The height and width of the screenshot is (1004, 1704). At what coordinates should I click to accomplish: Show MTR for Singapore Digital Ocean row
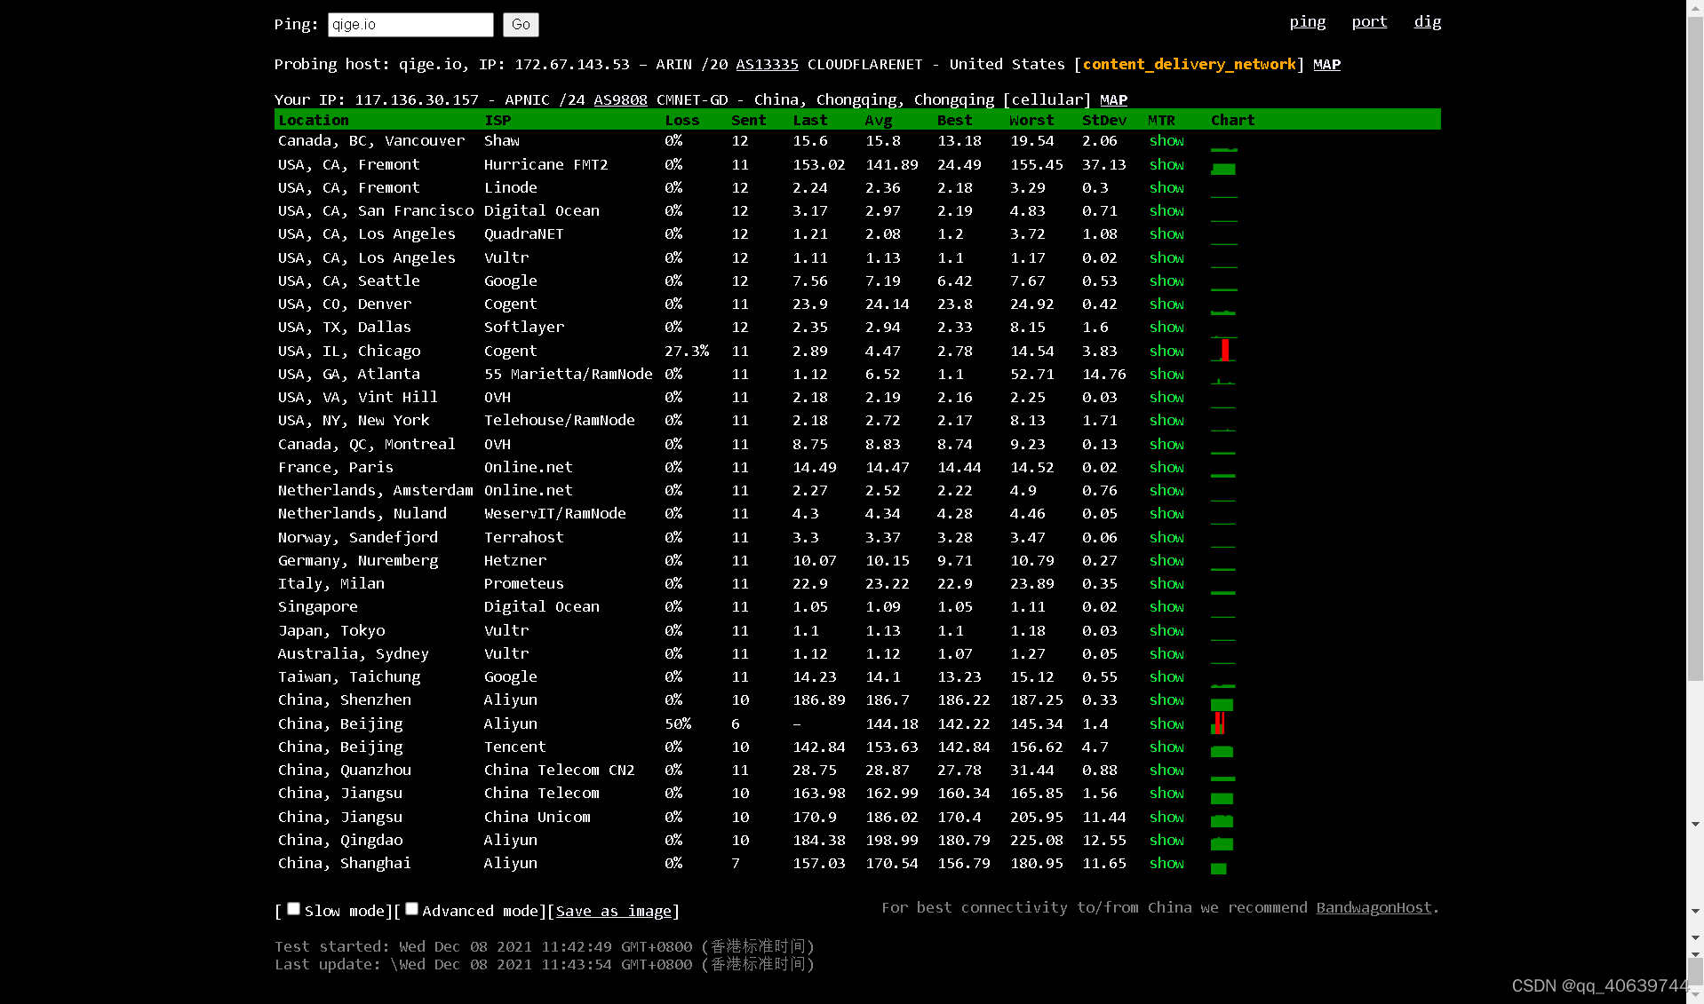[x=1167, y=606]
